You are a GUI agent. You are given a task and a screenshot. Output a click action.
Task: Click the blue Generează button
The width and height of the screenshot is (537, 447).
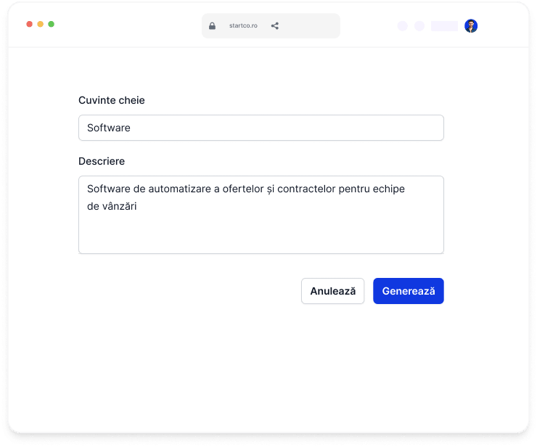409,291
